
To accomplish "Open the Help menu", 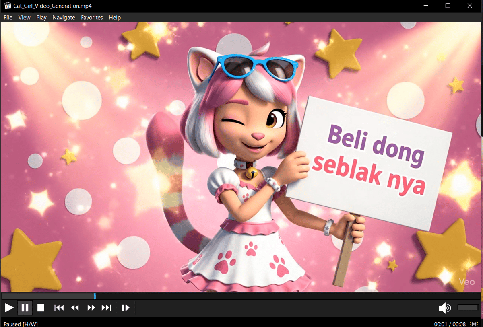I will [x=115, y=18].
